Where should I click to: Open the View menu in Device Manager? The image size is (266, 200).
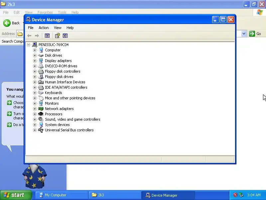[x=58, y=28]
